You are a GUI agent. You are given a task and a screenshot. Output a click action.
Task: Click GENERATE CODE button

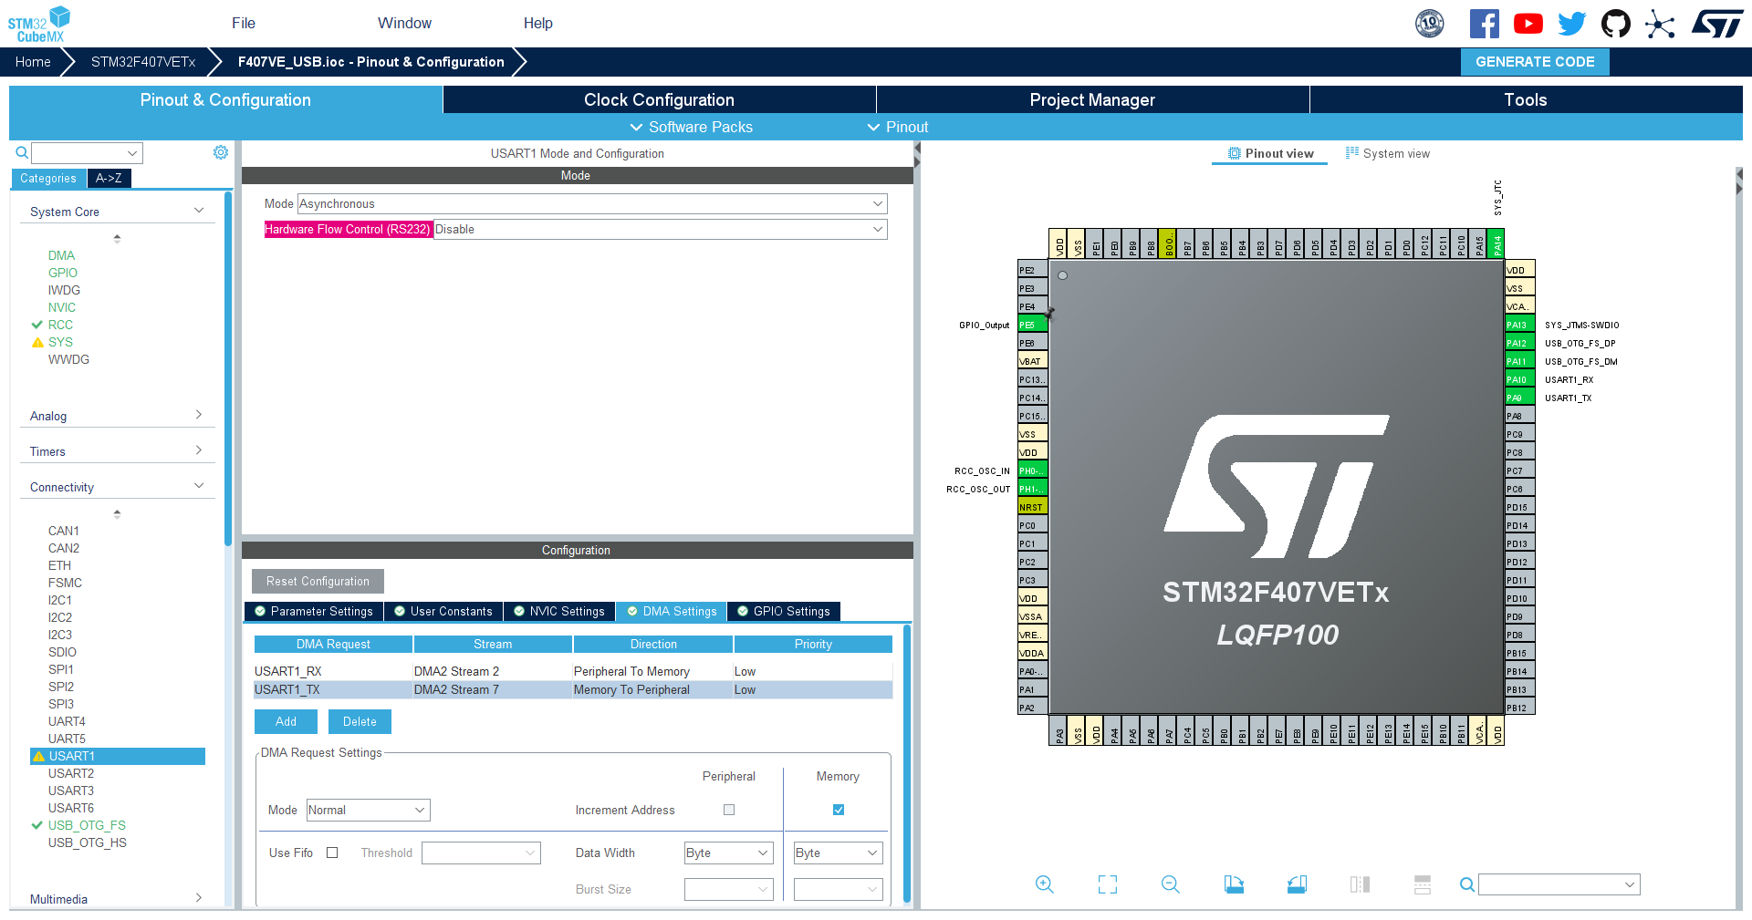tap(1535, 62)
